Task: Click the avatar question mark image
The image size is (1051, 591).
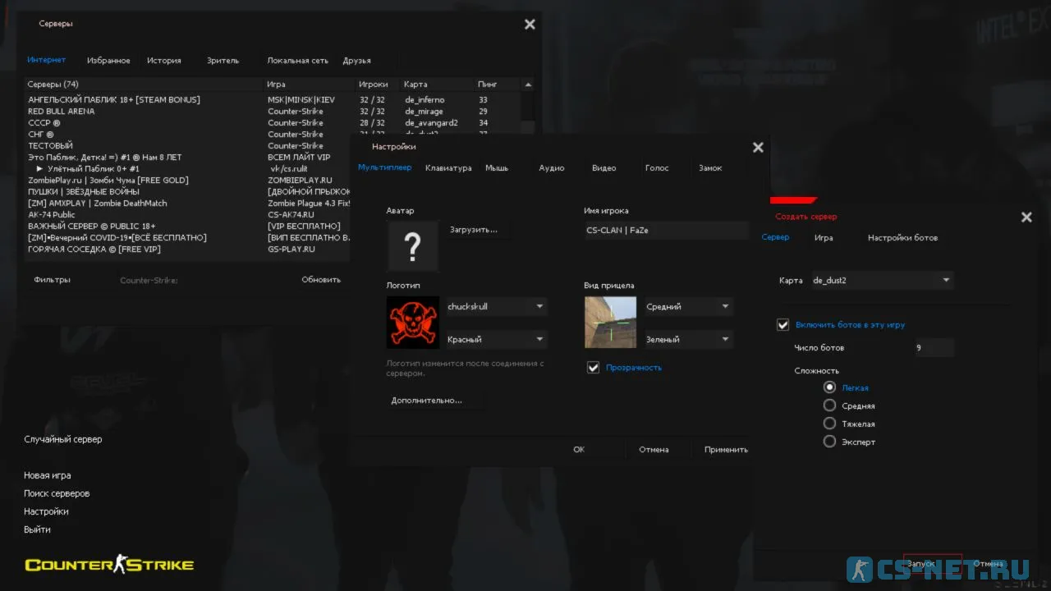Action: [412, 245]
